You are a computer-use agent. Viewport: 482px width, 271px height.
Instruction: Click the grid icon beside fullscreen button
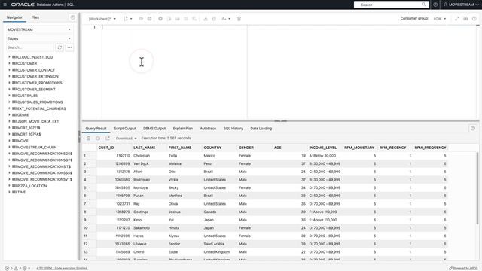465,19
